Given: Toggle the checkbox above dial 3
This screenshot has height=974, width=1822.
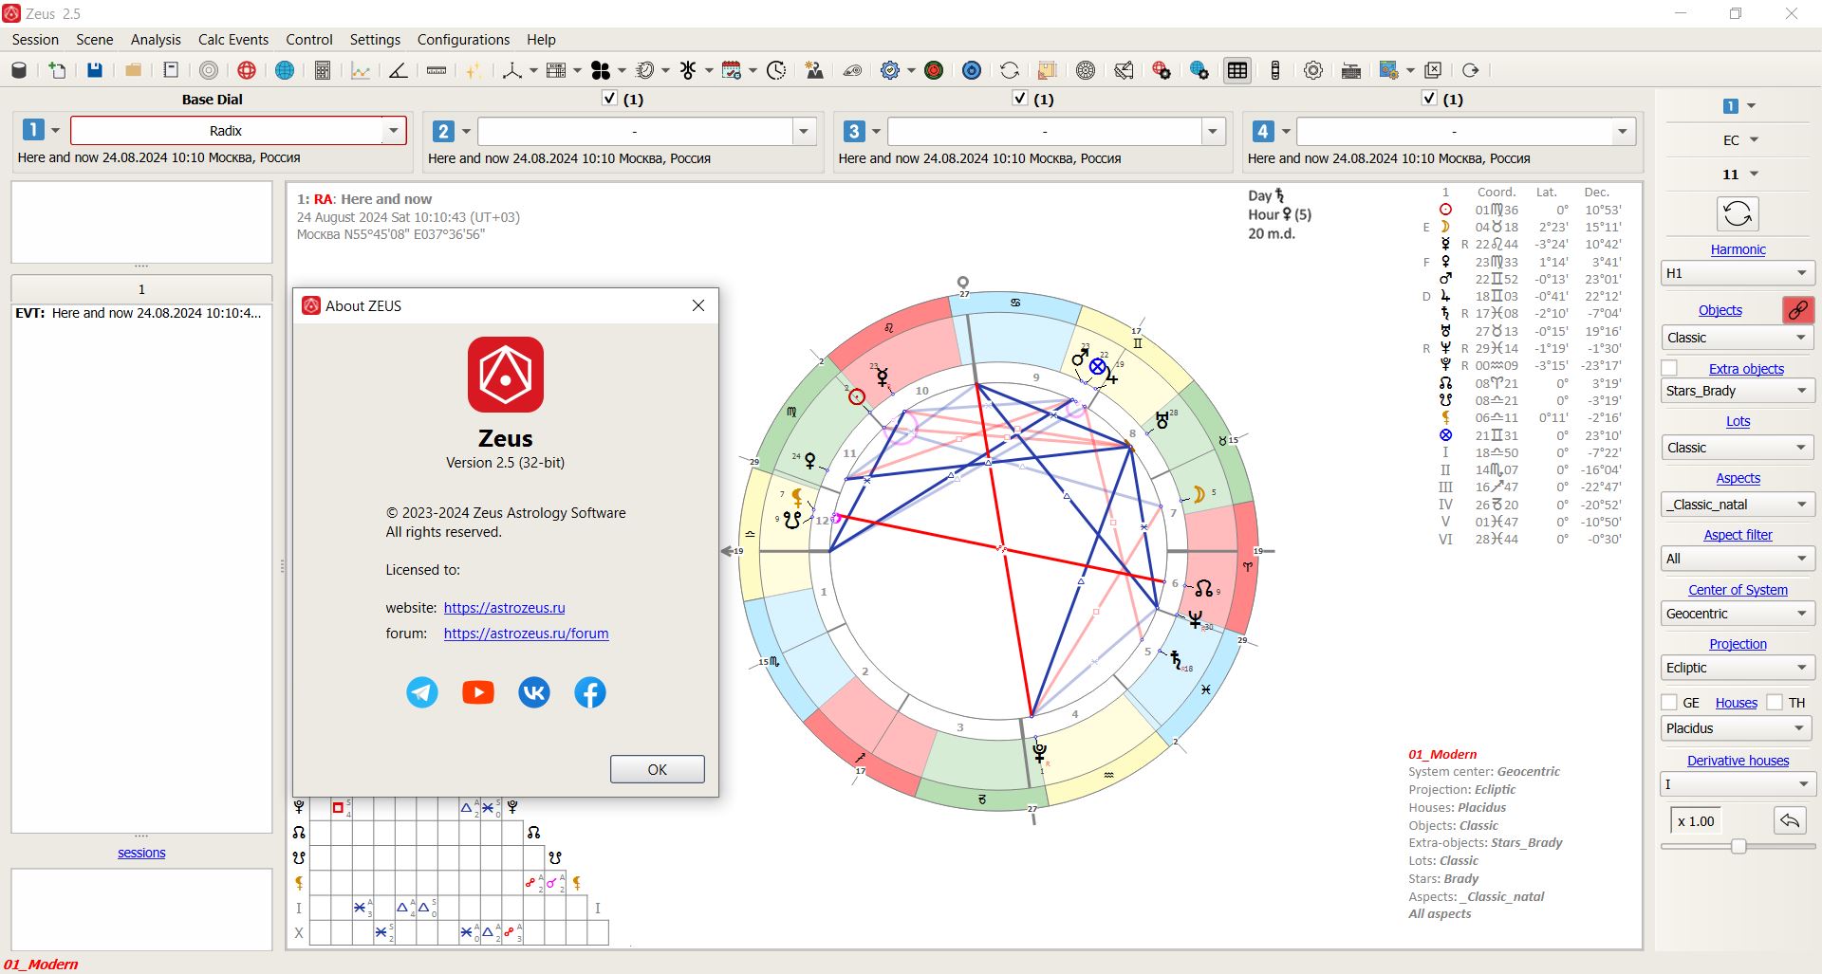Looking at the screenshot, I should 1020,98.
